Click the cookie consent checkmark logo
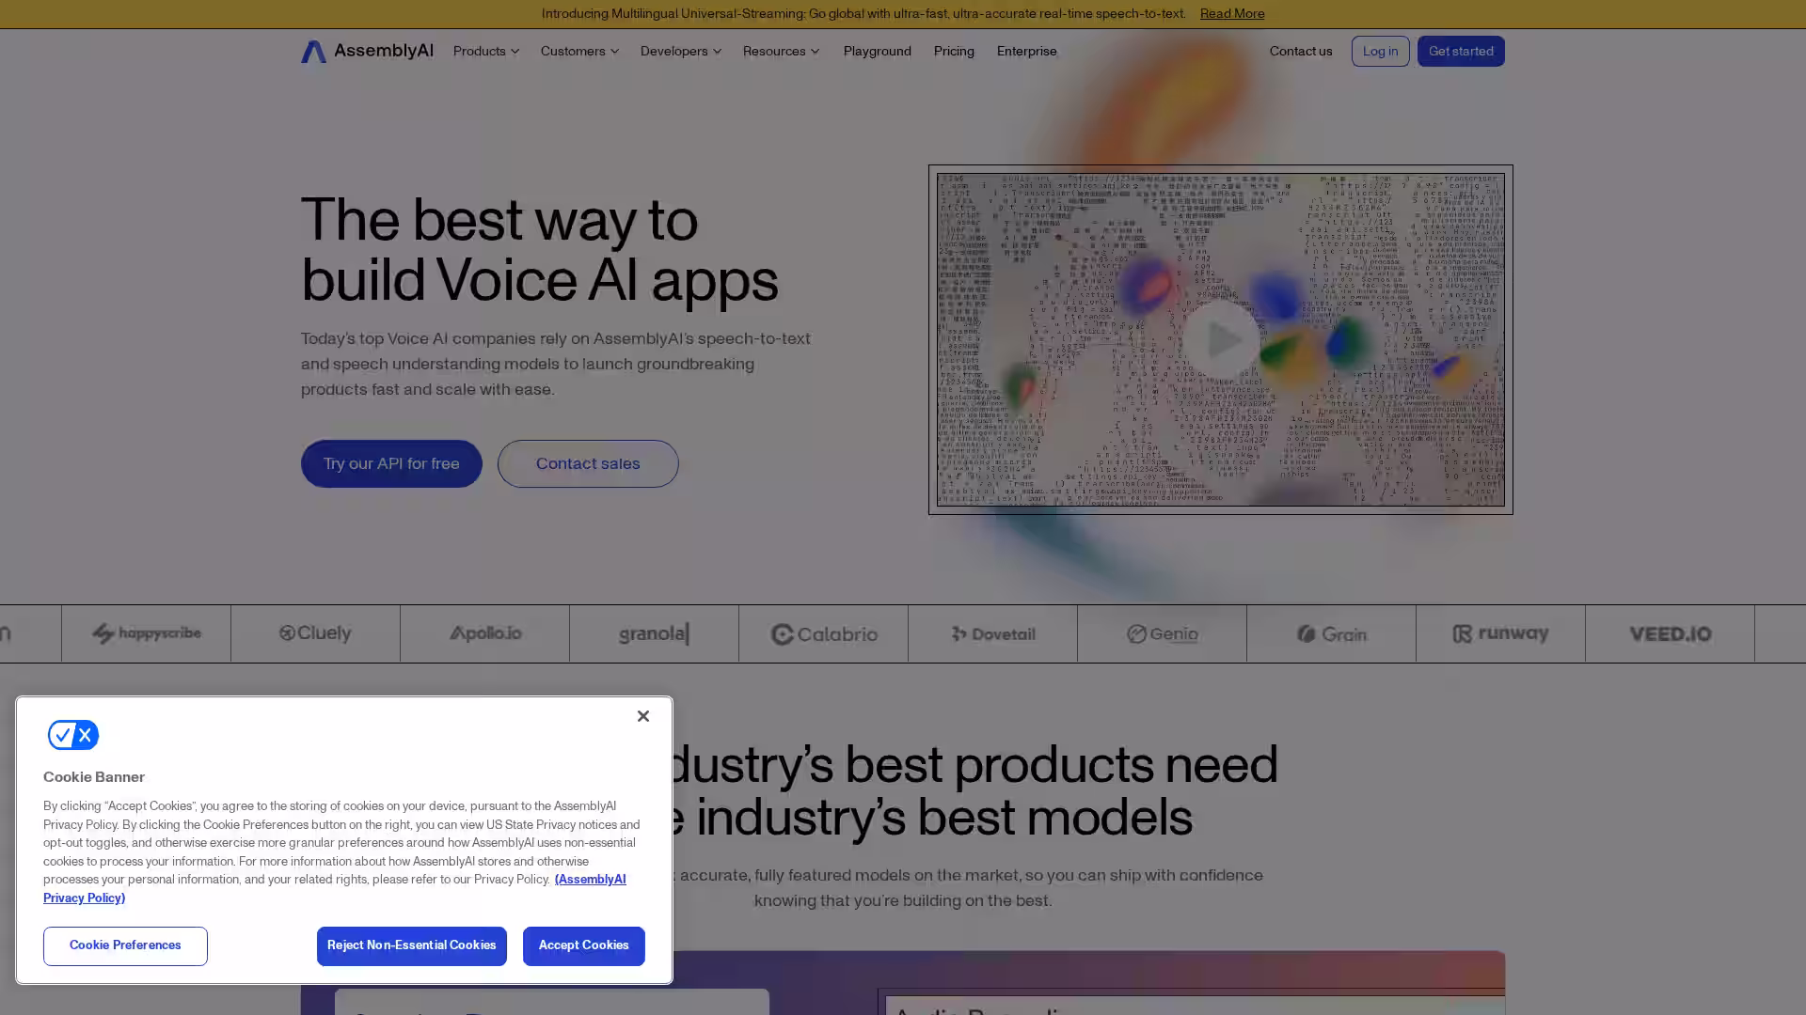1806x1015 pixels. pyautogui.click(x=73, y=735)
